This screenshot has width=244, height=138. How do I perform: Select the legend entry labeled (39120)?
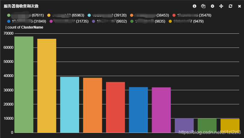[107, 15]
